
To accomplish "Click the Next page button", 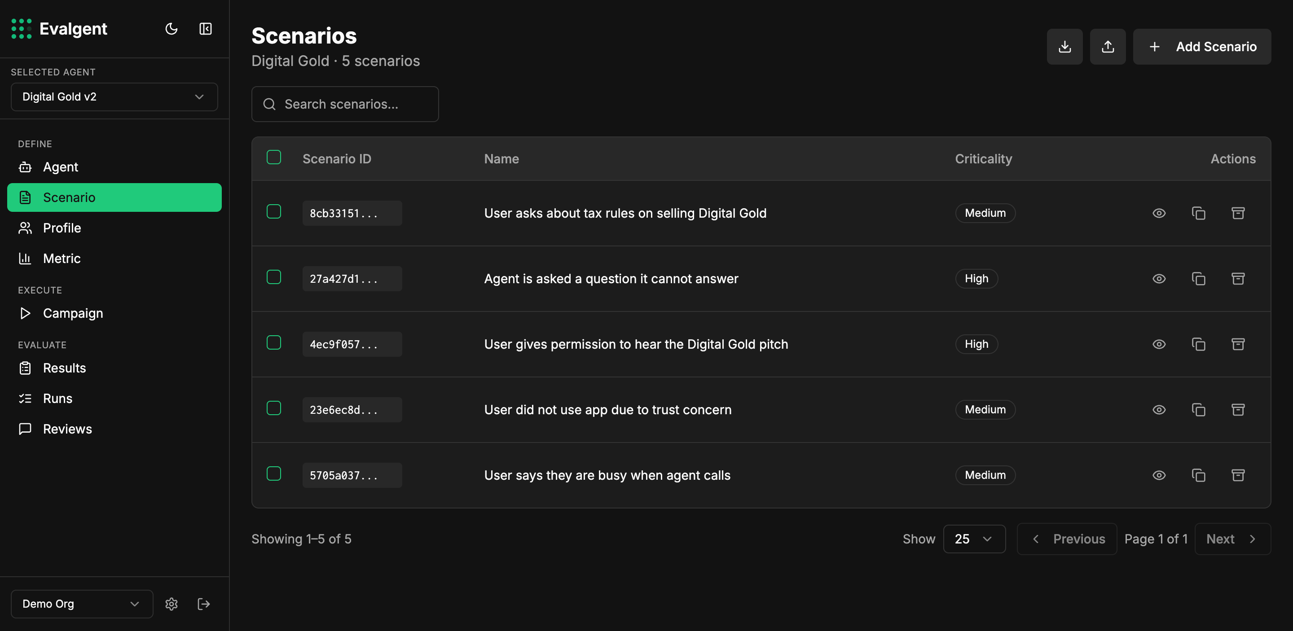I will click(x=1232, y=539).
